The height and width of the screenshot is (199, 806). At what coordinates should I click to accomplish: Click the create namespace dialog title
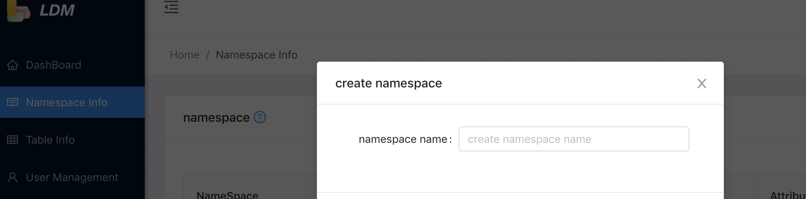click(389, 83)
